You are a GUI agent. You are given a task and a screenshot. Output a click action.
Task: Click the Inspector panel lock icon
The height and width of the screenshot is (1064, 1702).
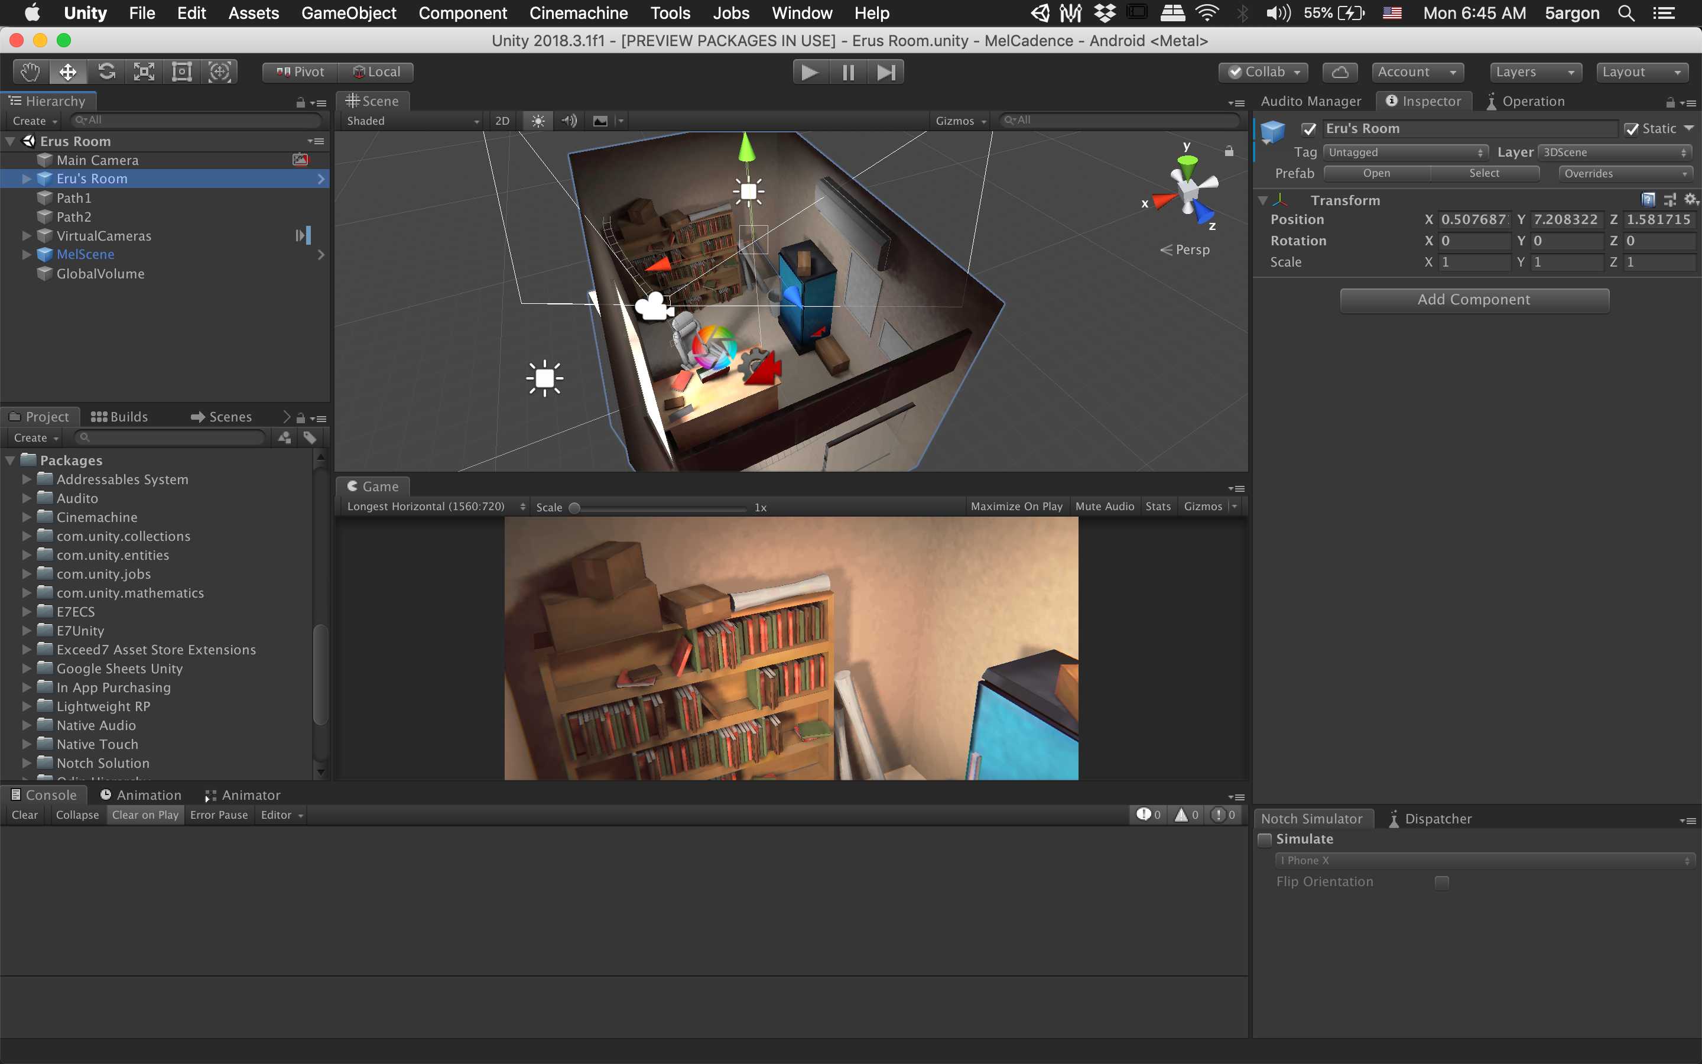point(1670,103)
